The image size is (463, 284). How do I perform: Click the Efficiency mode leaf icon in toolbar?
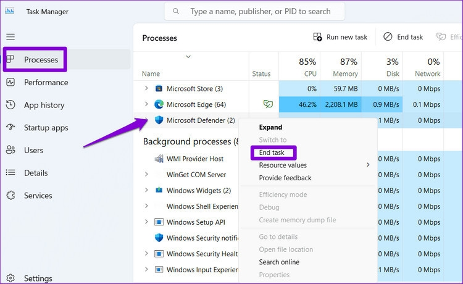pyautogui.click(x=441, y=37)
